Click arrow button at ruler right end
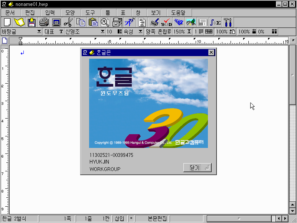Image resolution: width=297 pixels, height=223 pixels. 293,41
